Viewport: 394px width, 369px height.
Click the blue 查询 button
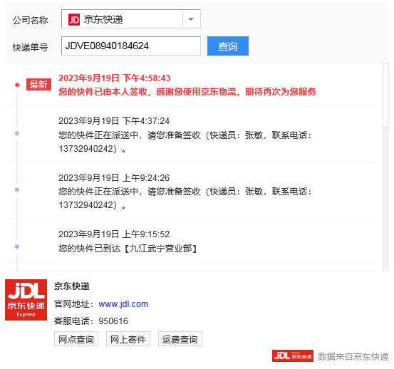(x=228, y=46)
